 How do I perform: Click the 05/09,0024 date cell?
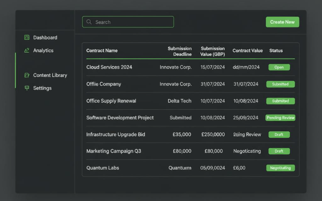(213, 168)
